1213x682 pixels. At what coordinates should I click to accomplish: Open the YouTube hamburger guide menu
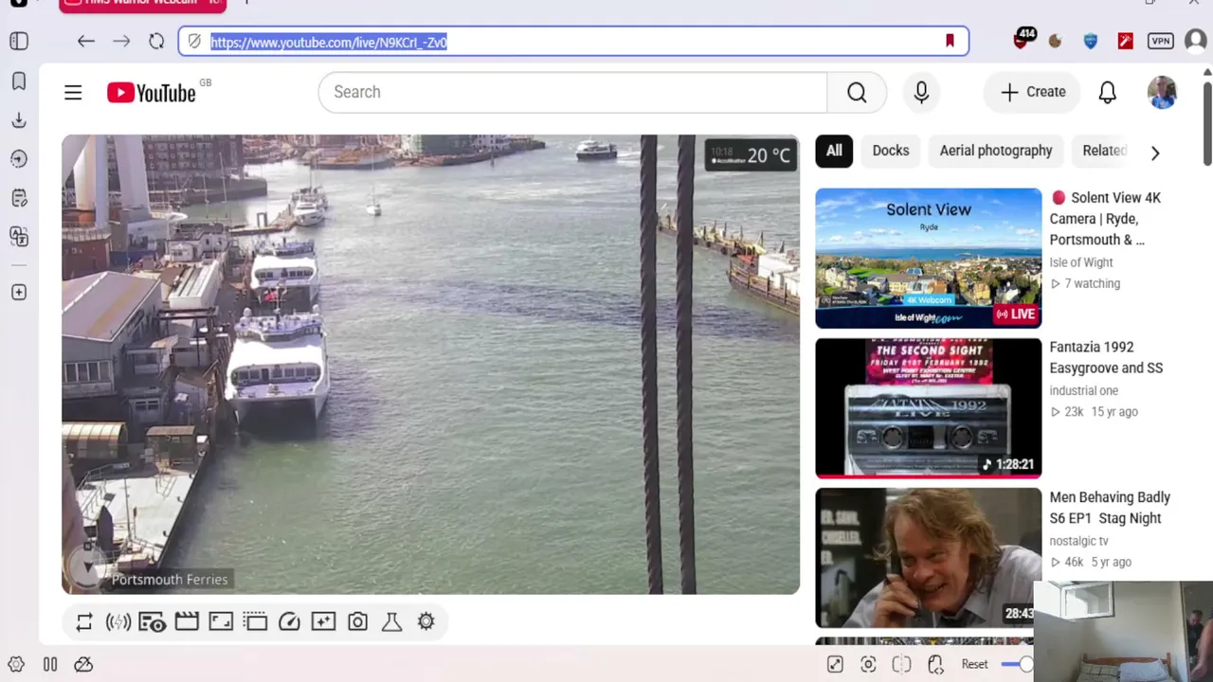click(x=73, y=92)
